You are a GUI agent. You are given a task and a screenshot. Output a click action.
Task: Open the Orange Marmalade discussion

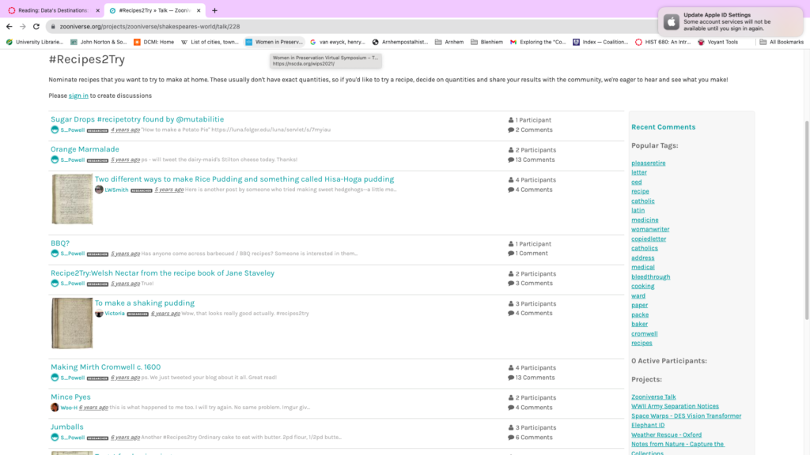tap(85, 149)
